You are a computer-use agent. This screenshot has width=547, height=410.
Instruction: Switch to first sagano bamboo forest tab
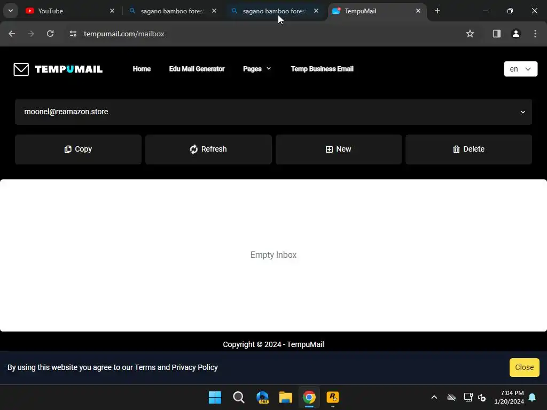(171, 11)
